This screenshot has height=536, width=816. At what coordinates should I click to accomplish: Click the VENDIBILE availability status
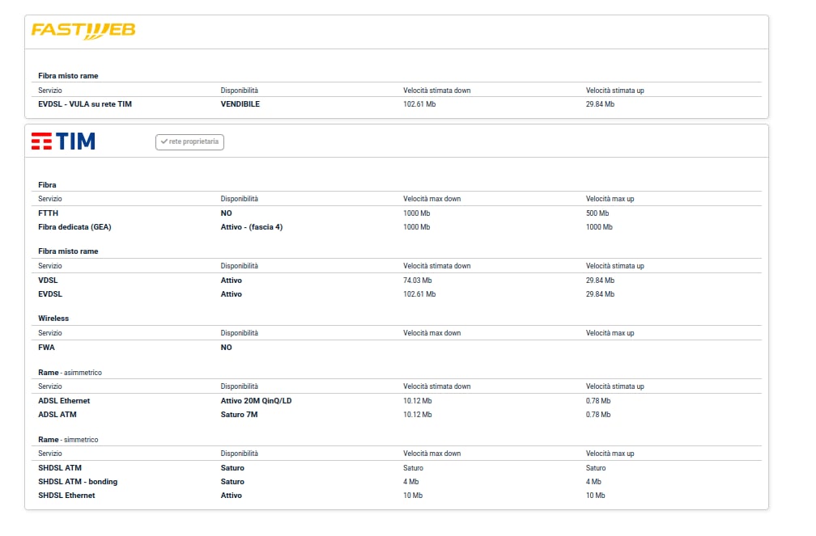click(240, 104)
